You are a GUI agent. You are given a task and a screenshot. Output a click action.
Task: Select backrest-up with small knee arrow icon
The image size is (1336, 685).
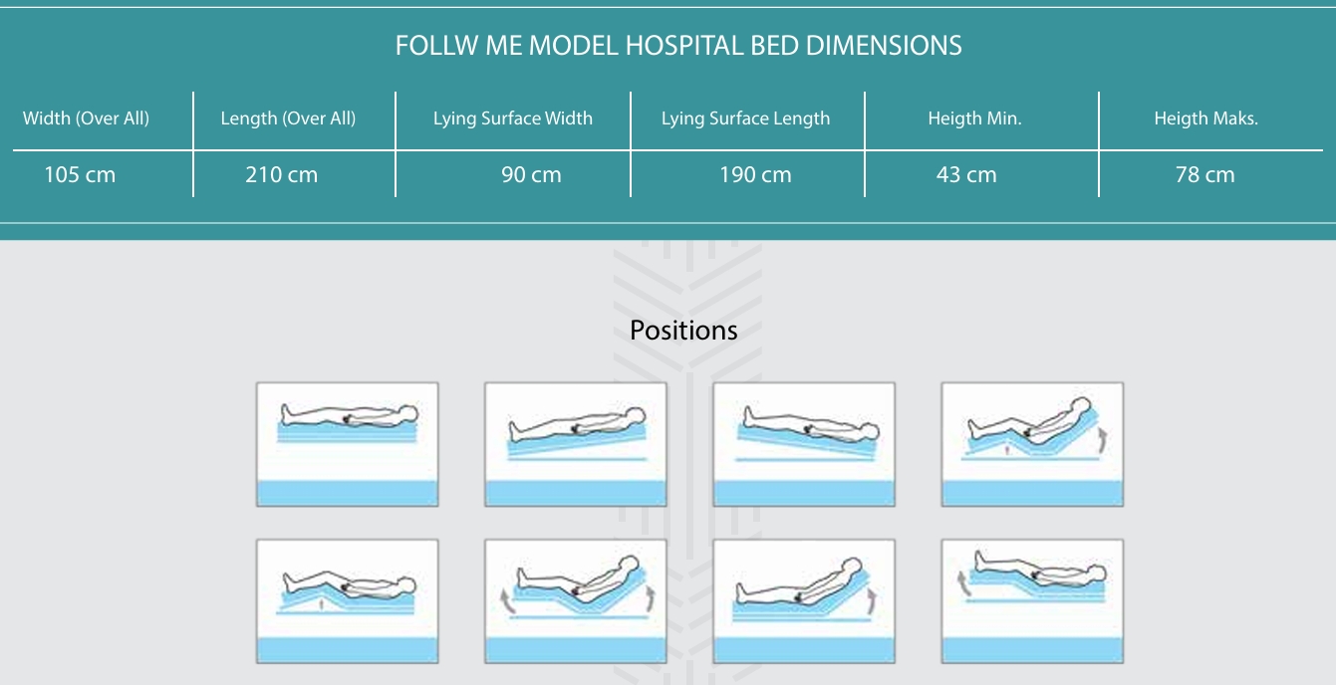click(1032, 444)
